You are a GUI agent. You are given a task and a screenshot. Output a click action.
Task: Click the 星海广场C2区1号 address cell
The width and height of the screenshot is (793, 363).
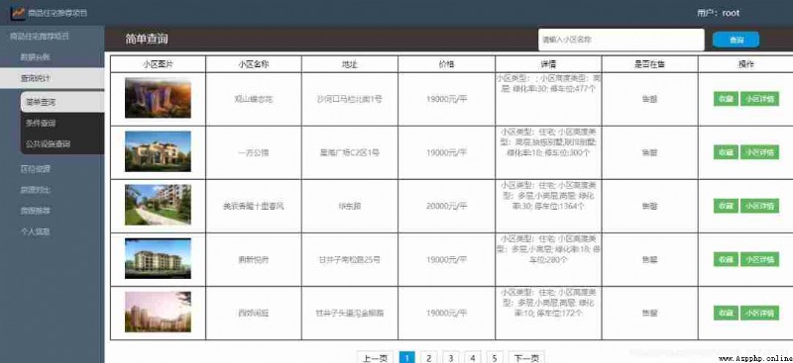(350, 152)
